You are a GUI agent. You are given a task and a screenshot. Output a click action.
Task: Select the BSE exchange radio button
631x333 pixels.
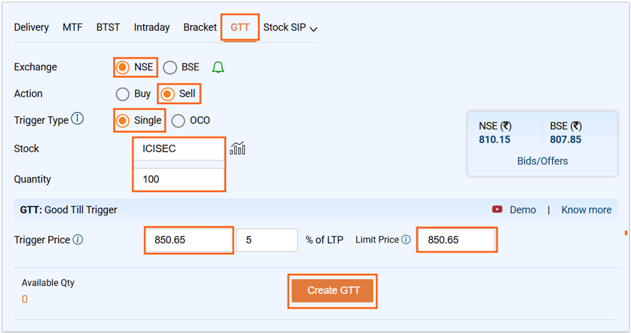170,68
